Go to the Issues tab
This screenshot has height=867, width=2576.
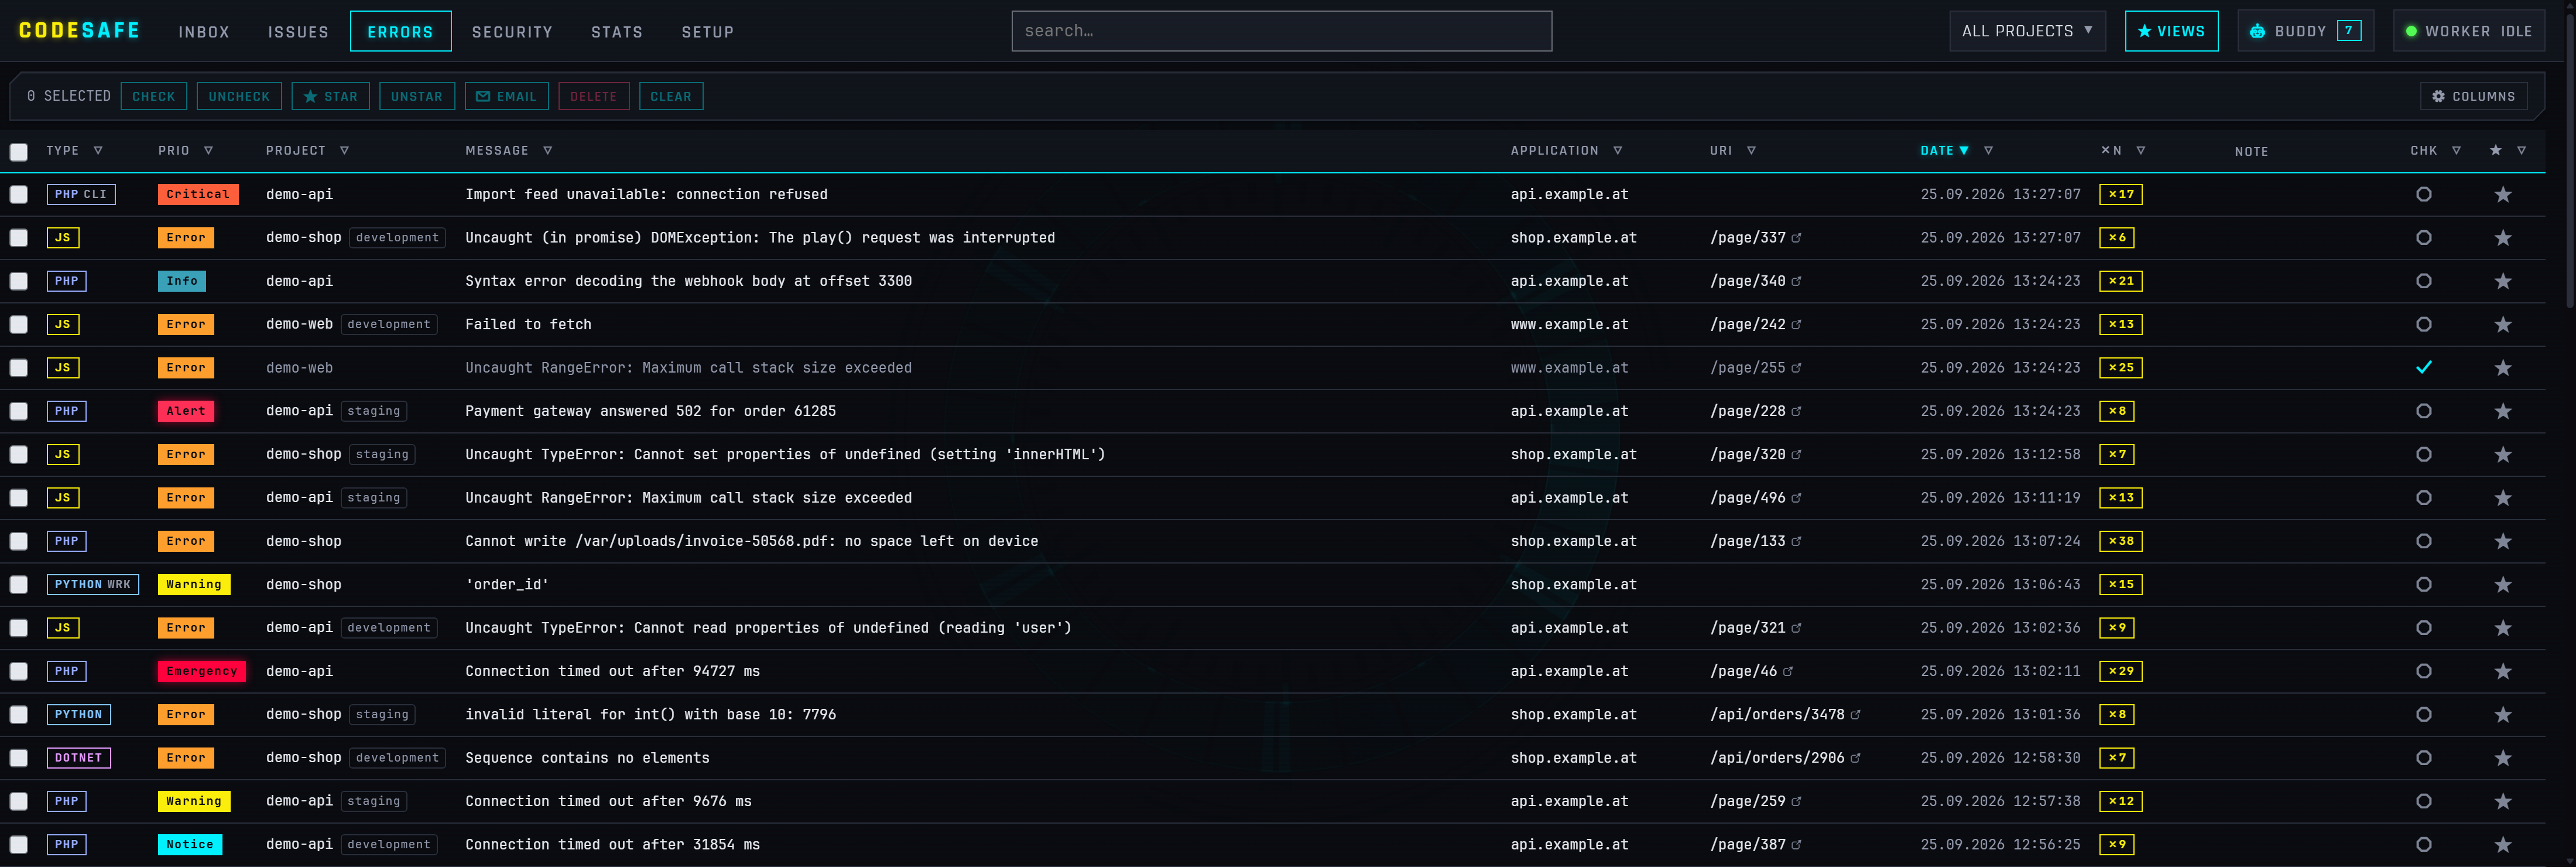(298, 32)
